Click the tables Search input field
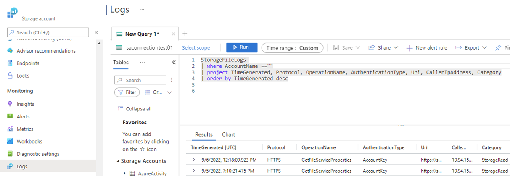 (x=140, y=80)
